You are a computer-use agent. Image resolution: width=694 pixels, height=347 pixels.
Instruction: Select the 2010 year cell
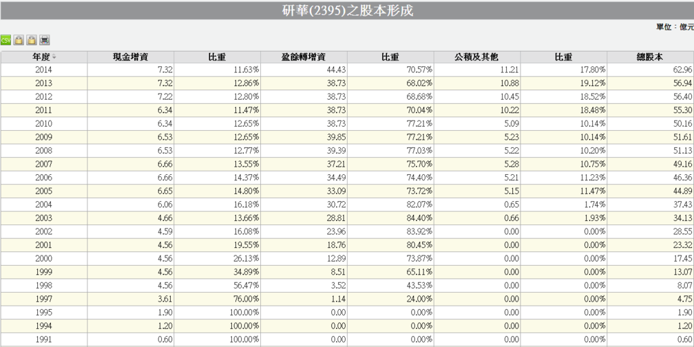pos(44,123)
